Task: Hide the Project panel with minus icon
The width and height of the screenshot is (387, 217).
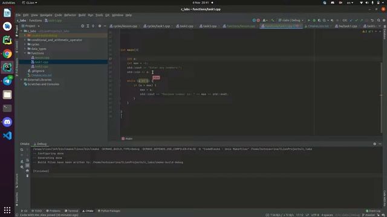Action: pos(105,26)
